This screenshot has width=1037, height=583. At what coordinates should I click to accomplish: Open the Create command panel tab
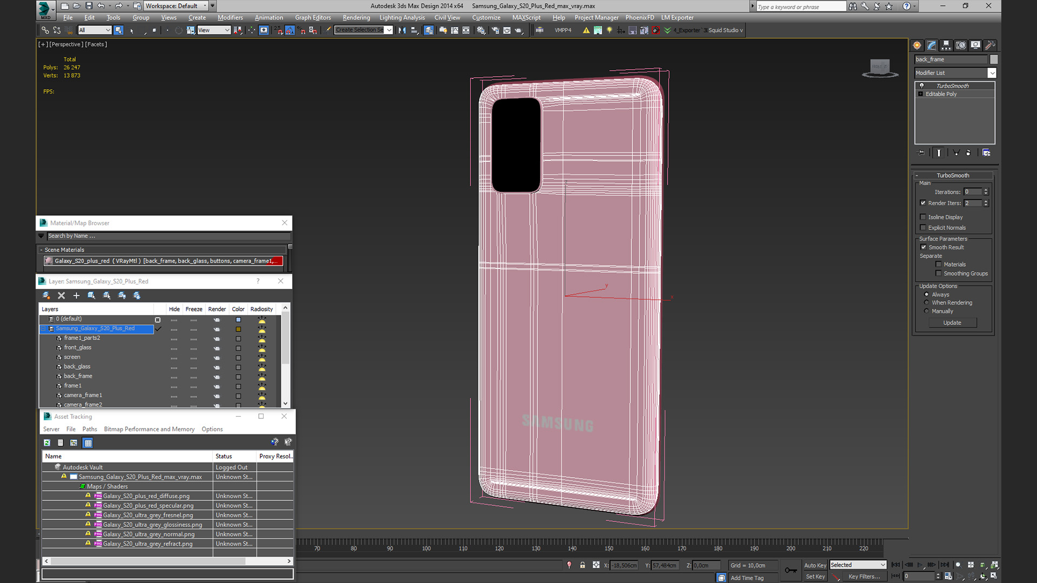(x=917, y=45)
